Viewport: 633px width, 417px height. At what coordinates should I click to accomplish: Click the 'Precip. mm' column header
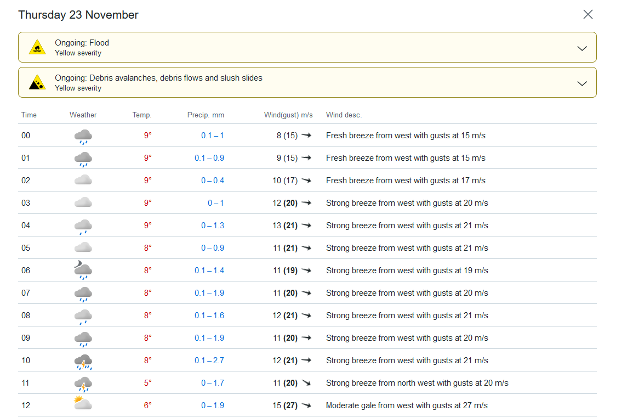(206, 115)
